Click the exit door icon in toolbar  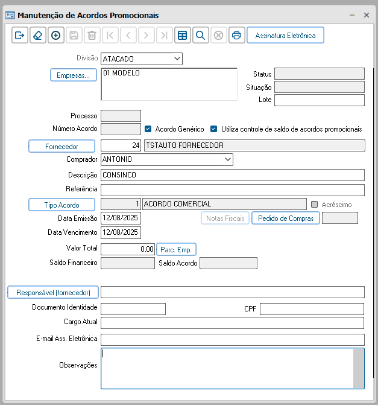20,35
